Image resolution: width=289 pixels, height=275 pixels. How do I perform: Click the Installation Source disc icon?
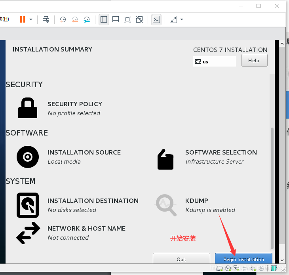tap(28, 157)
